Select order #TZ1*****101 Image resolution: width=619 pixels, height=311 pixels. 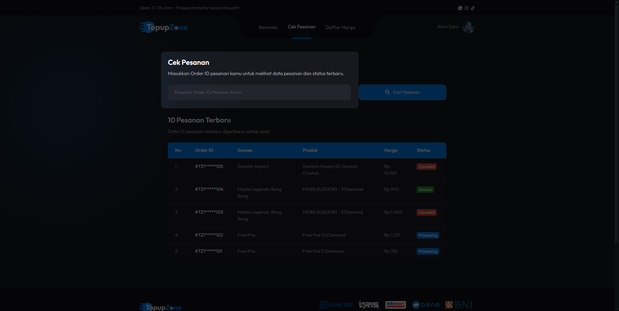tap(209, 251)
